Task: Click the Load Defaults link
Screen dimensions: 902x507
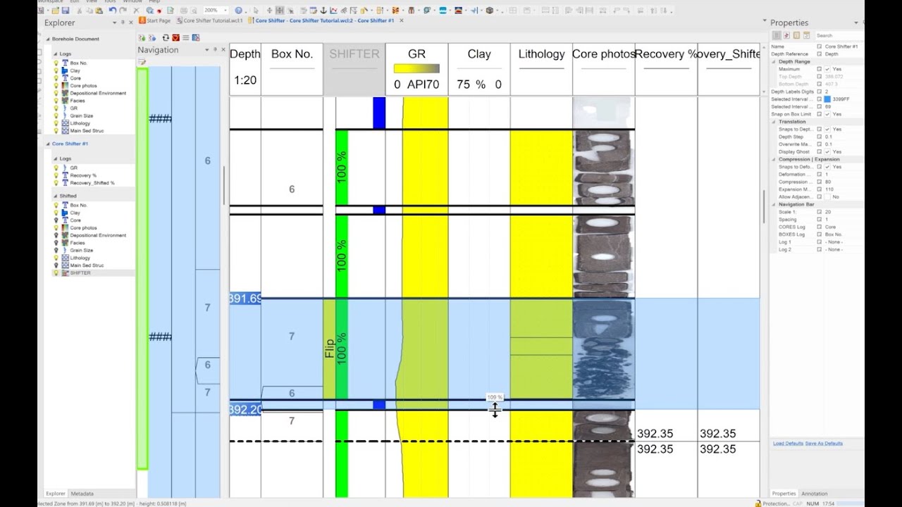Action: (788, 444)
